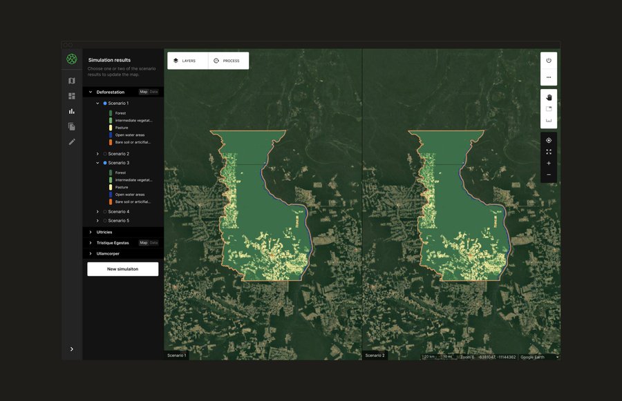This screenshot has height=401, width=622.
Task: Click the power icon on map toolbar
Action: [x=549, y=60]
